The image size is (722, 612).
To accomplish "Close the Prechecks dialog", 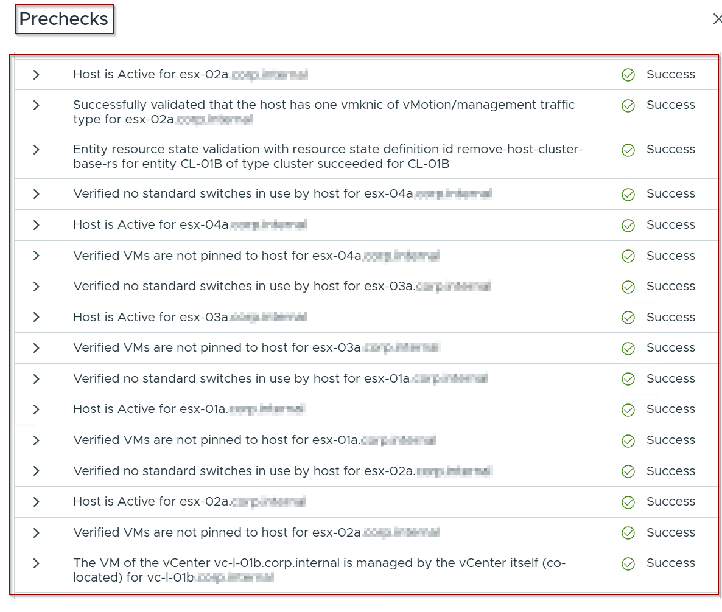I will click(x=717, y=19).
